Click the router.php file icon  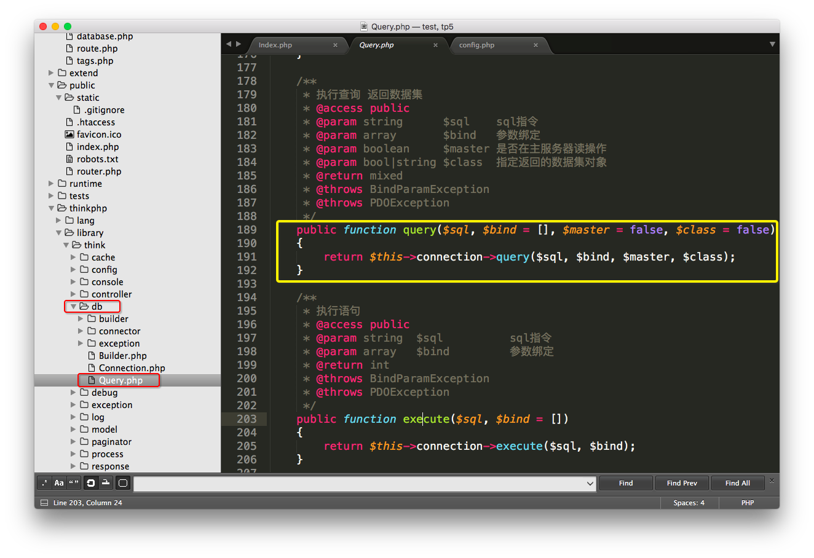[69, 171]
